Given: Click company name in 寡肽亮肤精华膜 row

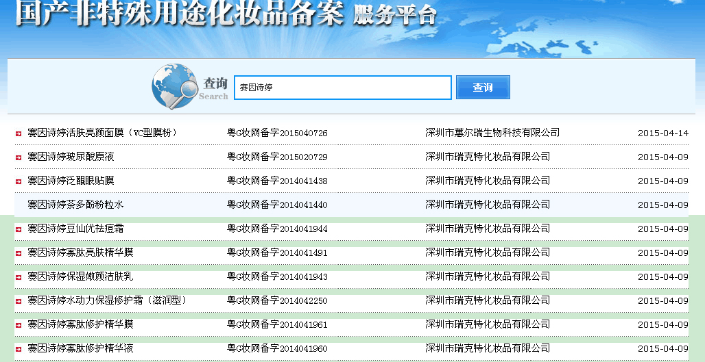Looking at the screenshot, I should tap(488, 252).
